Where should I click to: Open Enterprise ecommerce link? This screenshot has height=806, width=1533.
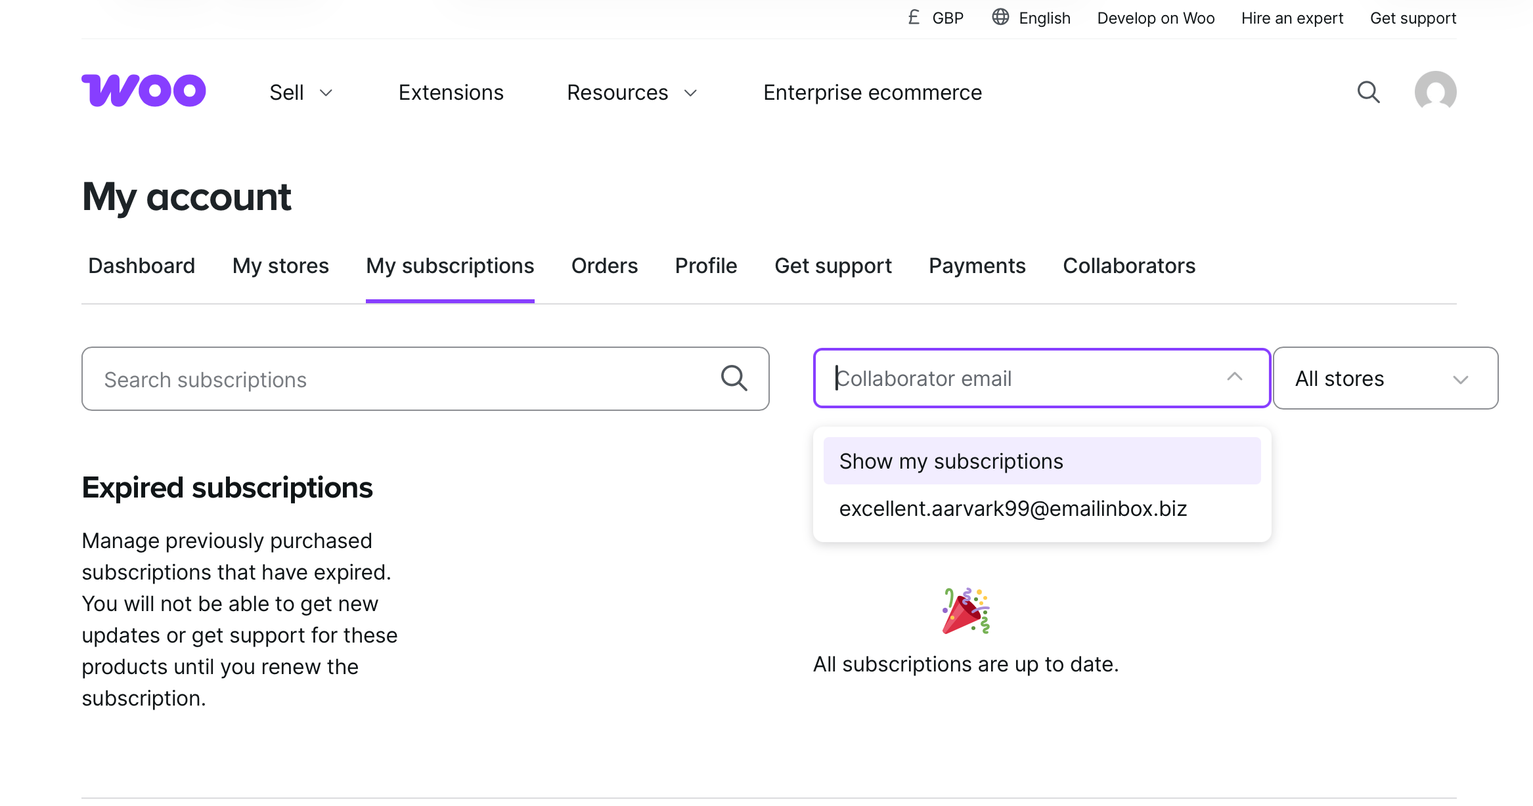[x=872, y=93]
